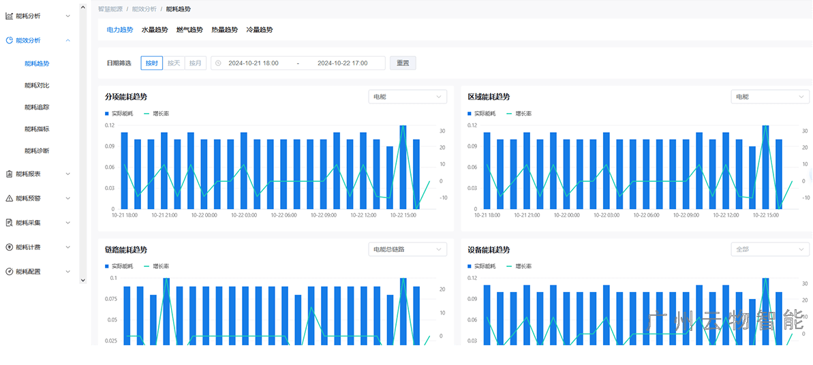Open the 电能总链路 dropdown in 链路能耗趋势
The width and height of the screenshot is (813, 365).
[x=408, y=250]
